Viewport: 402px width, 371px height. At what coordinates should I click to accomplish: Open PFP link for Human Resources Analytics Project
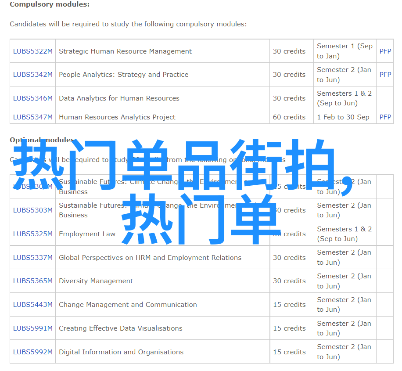(385, 117)
